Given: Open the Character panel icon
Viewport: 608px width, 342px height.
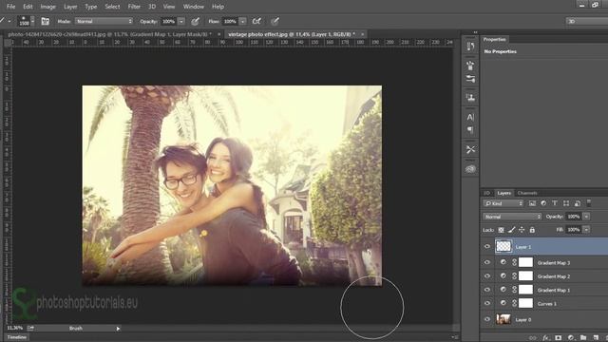Looking at the screenshot, I should coord(470,117).
